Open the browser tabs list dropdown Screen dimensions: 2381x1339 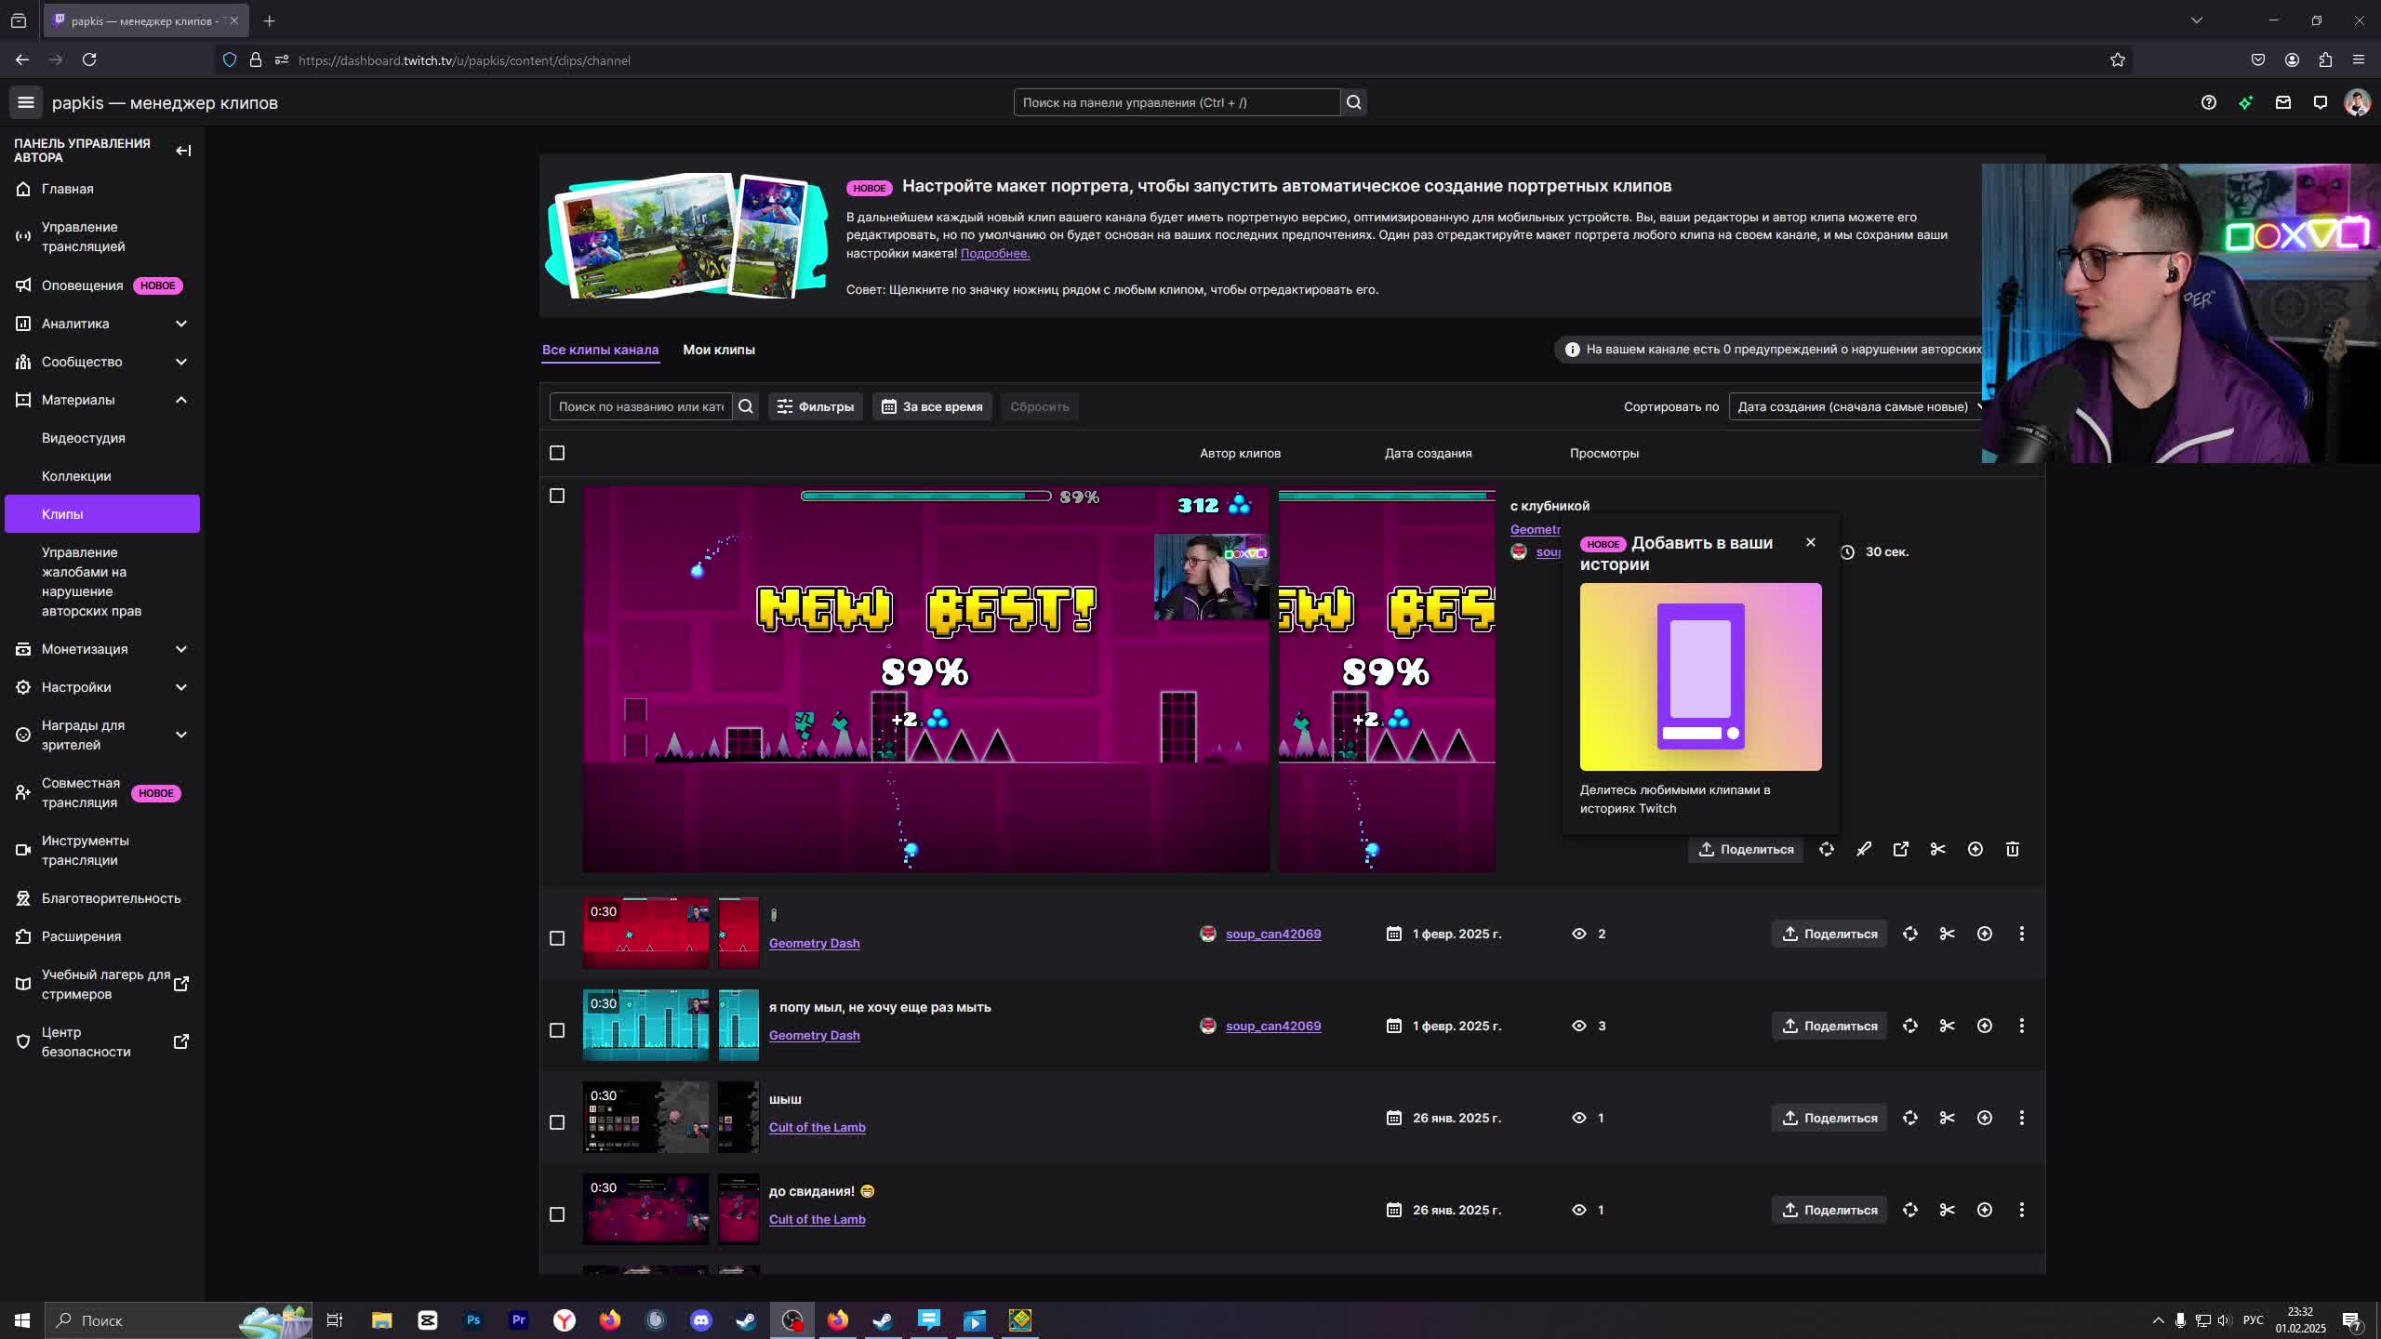point(2197,20)
